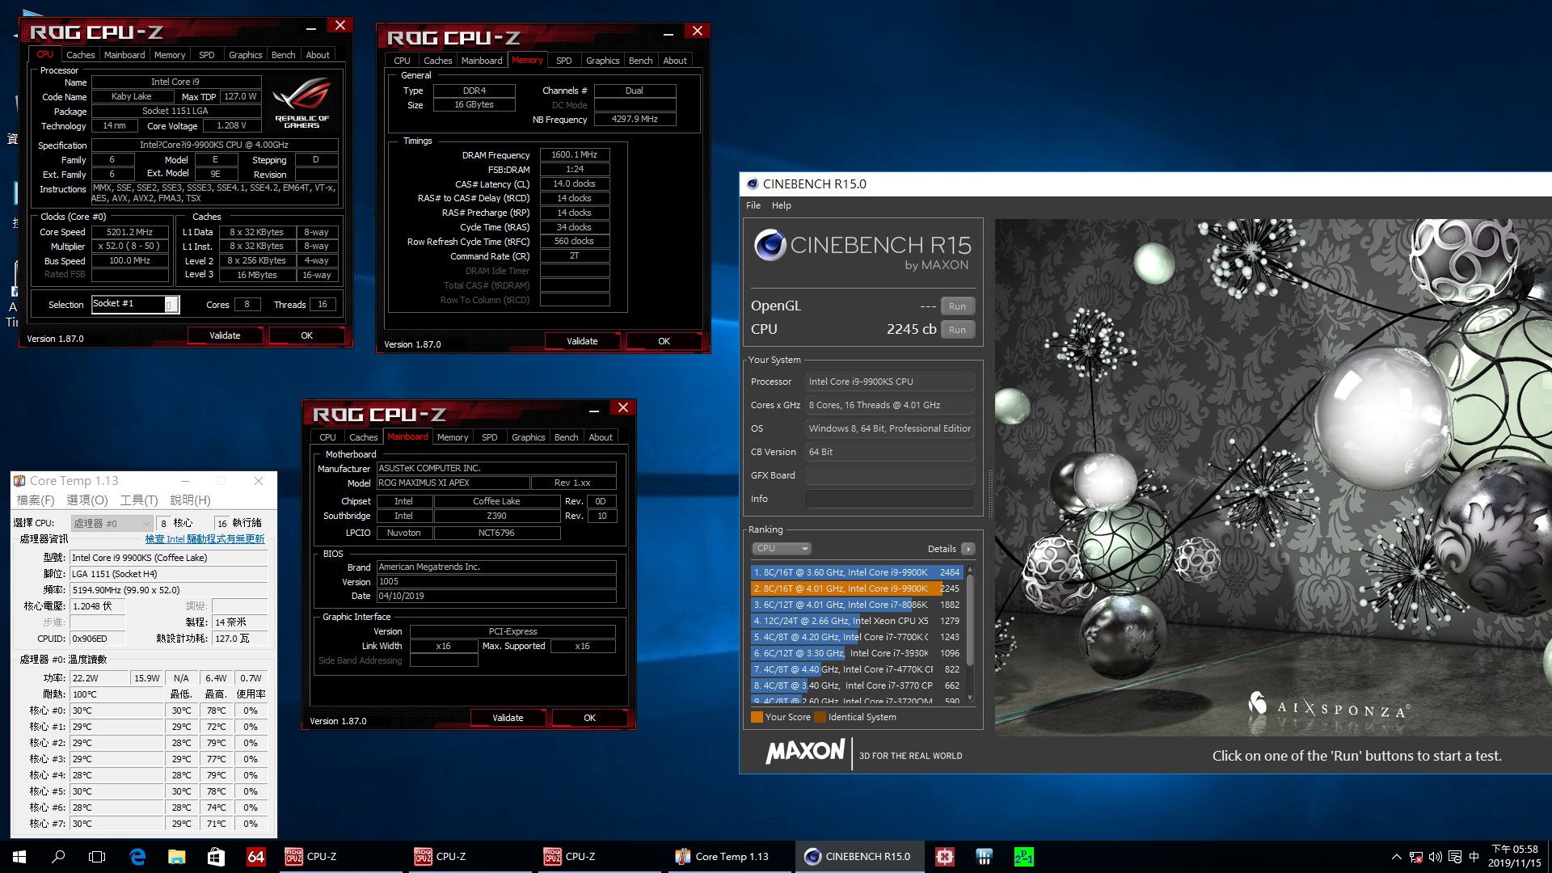Screen dimensions: 1552x873
Task: Switch to Graphics tab in Memory CPU-Z window
Action: 603,61
